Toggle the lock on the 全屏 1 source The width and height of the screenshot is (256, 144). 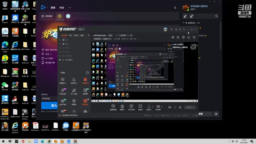click(x=63, y=60)
